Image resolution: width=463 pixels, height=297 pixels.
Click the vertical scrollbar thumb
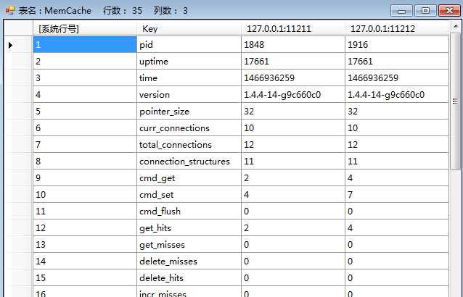(x=455, y=101)
